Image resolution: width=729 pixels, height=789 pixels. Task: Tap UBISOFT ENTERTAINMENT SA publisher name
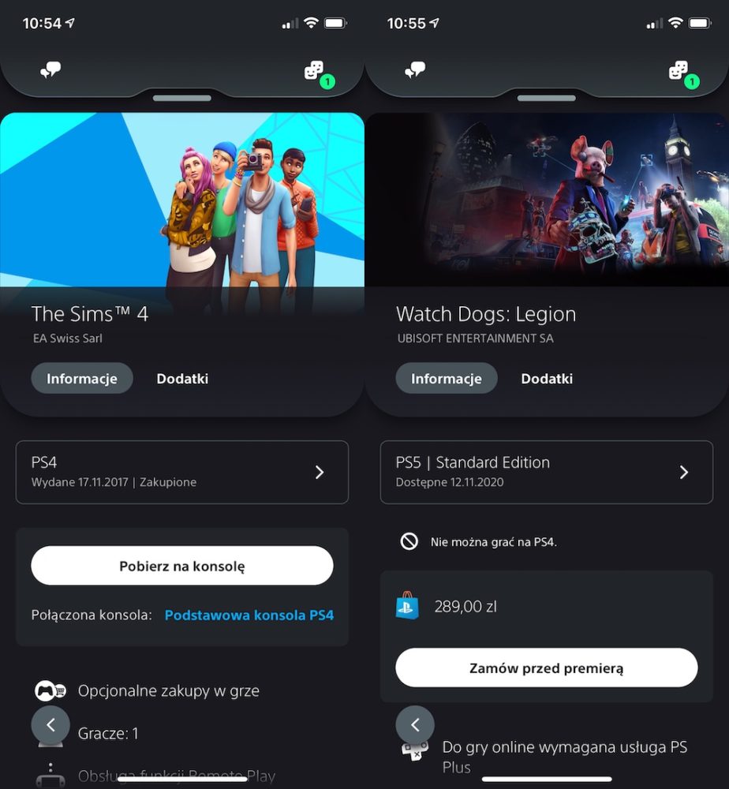tap(475, 338)
